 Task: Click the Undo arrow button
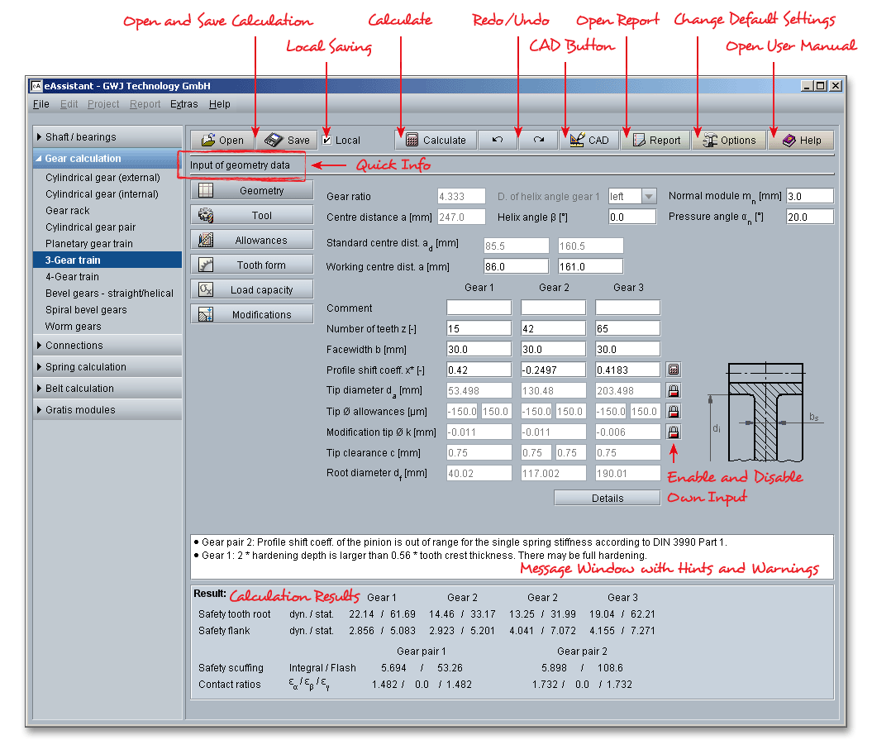click(x=498, y=140)
